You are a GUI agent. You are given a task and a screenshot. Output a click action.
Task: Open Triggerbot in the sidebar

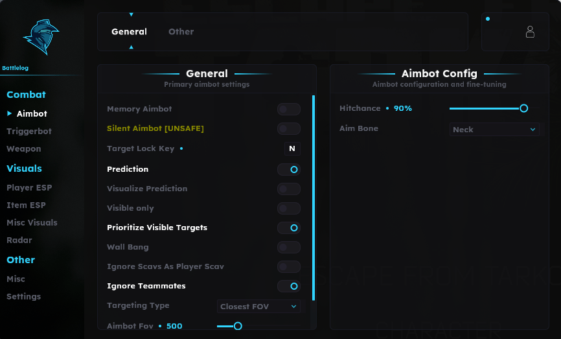point(29,132)
